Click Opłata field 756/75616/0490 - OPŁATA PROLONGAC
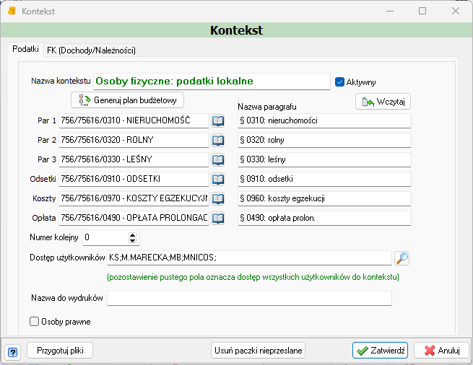The image size is (473, 365). pyautogui.click(x=134, y=218)
